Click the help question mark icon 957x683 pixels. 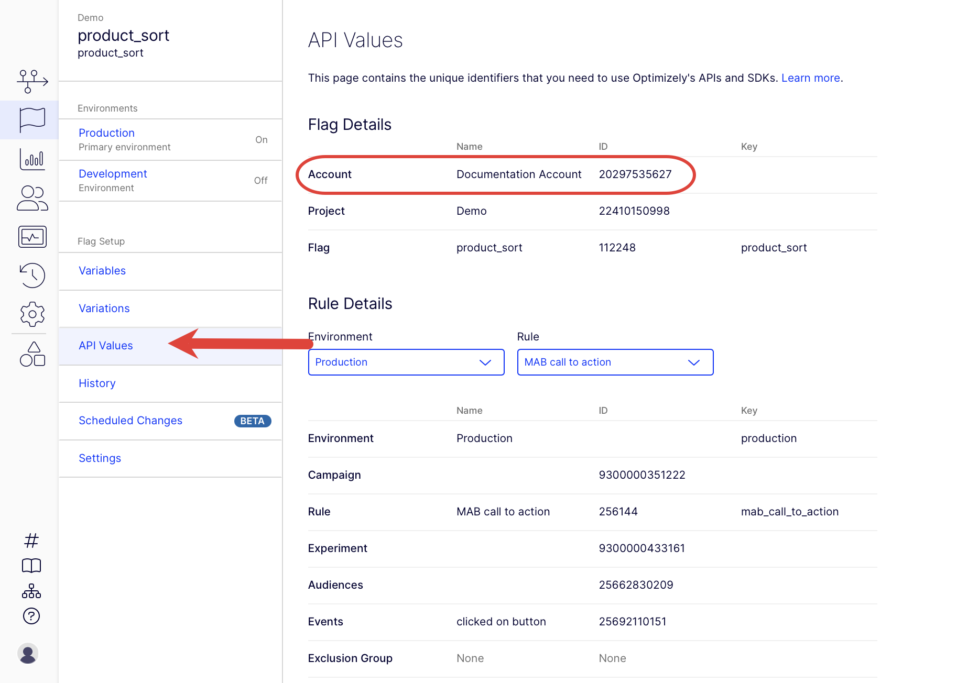pos(31,616)
